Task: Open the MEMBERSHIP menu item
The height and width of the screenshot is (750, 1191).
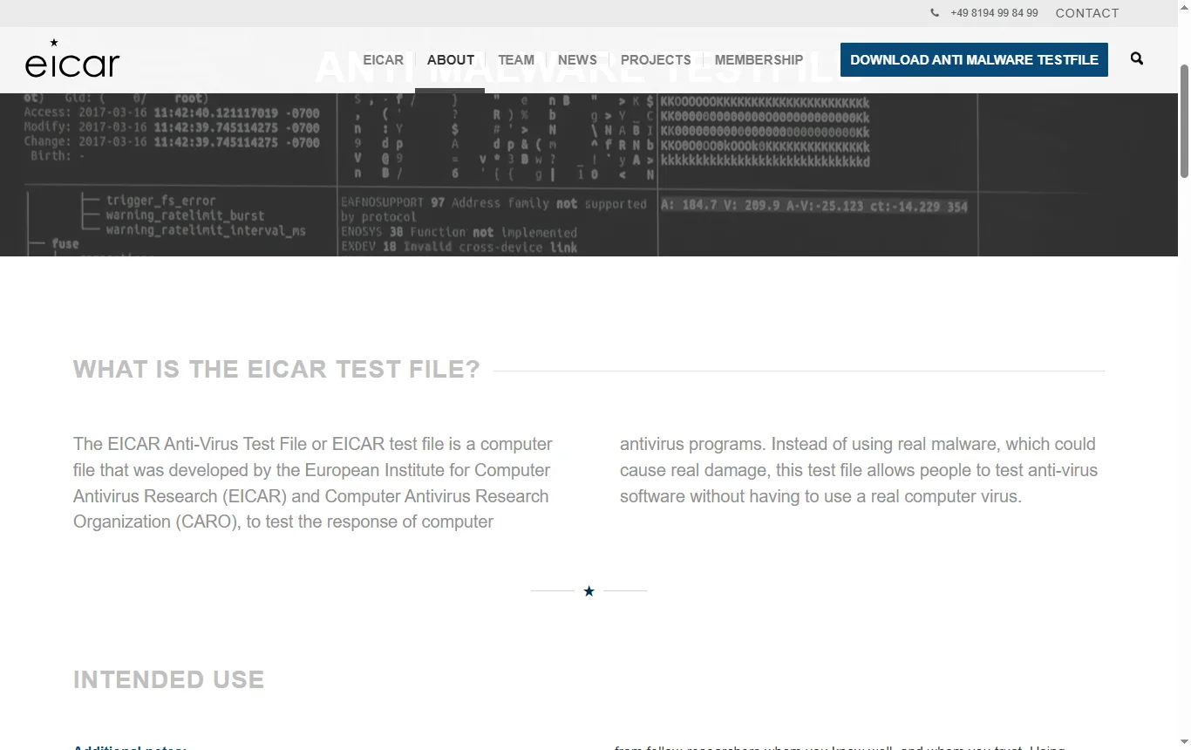Action: click(x=759, y=60)
